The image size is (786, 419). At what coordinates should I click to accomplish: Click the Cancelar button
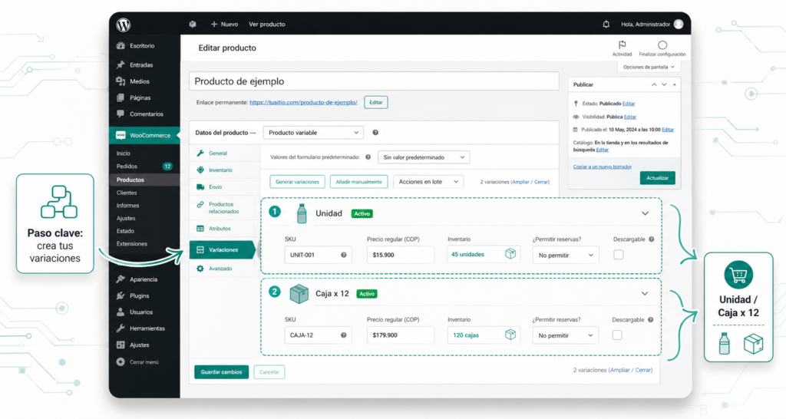tap(269, 372)
